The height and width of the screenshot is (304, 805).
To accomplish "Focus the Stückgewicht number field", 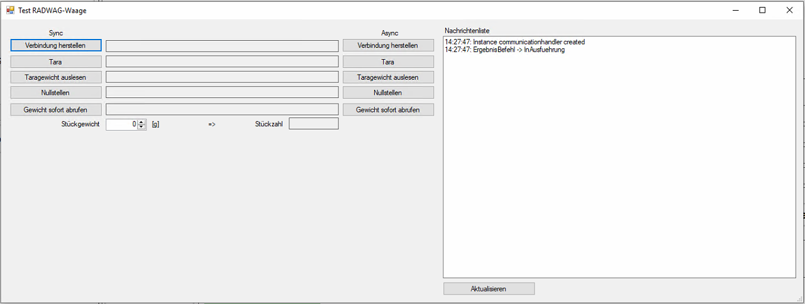I will point(121,124).
